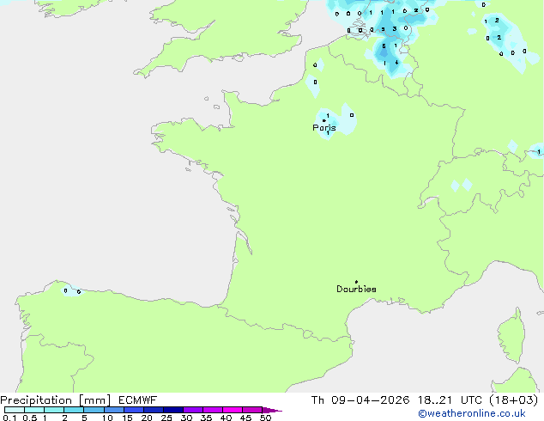Viewport: 544px width, 421px height.
Task: Click the 35 mm value on legend
Action: click(206, 418)
